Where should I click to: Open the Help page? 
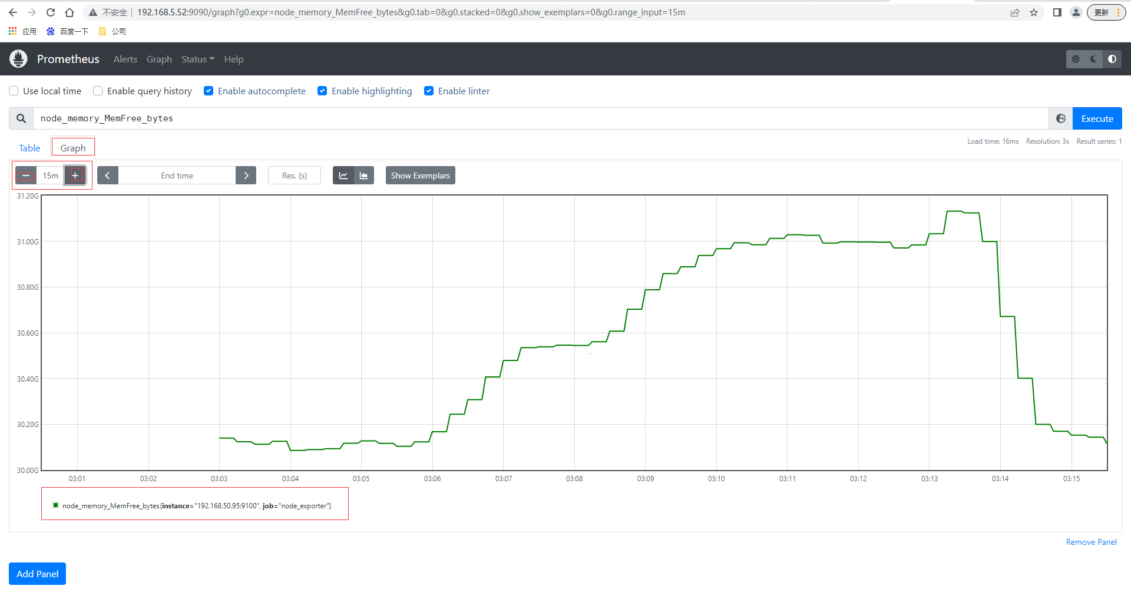234,59
